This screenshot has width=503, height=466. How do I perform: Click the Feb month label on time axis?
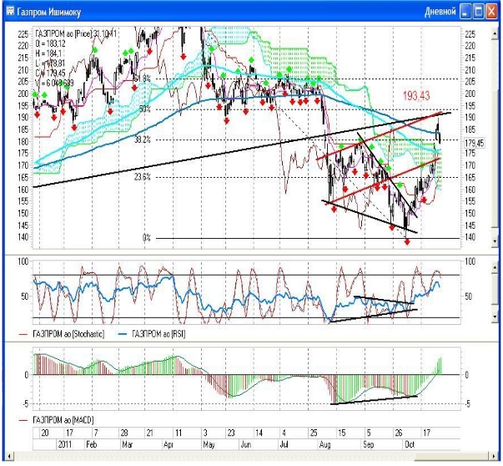(92, 444)
